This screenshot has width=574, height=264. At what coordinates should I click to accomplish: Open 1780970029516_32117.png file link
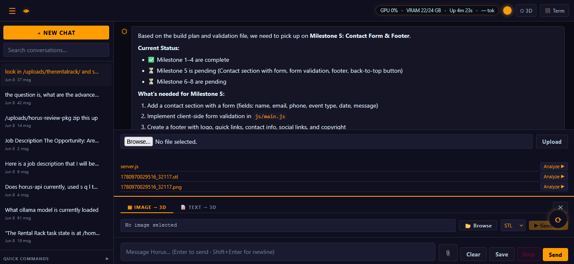pyautogui.click(x=151, y=187)
